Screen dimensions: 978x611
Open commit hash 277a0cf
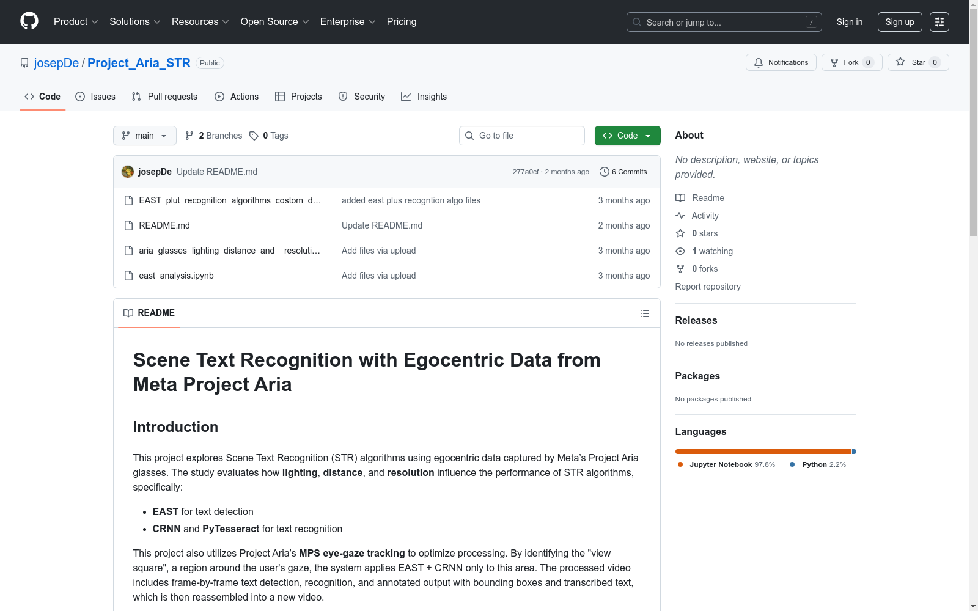tap(526, 172)
